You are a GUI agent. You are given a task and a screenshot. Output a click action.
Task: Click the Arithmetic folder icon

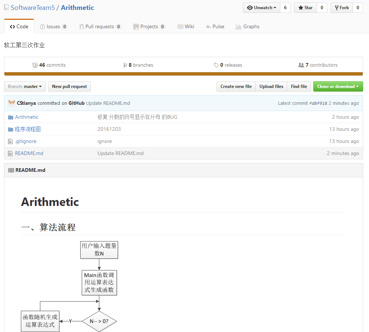(11, 117)
